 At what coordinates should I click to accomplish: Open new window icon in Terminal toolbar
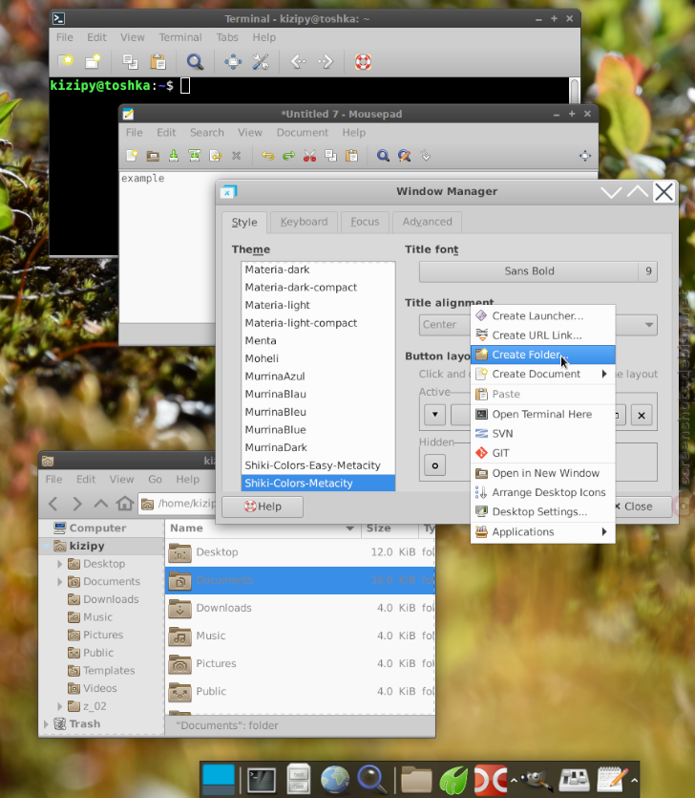(93, 61)
